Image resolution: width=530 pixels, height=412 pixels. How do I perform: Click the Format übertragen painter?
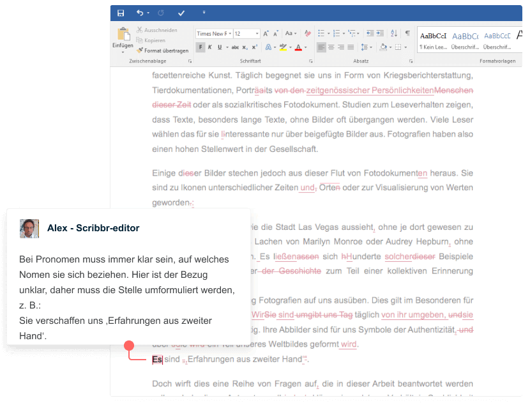point(162,50)
